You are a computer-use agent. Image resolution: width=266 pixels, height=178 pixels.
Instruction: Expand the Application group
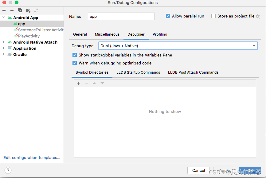tap(3, 48)
